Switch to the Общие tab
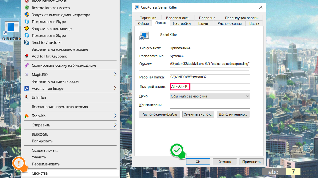318x178 pixels. 143,23
